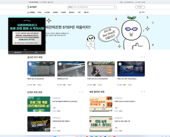Click the 실시간 인기 과정 section heading
The height and width of the screenshot is (137, 170).
point(35,57)
